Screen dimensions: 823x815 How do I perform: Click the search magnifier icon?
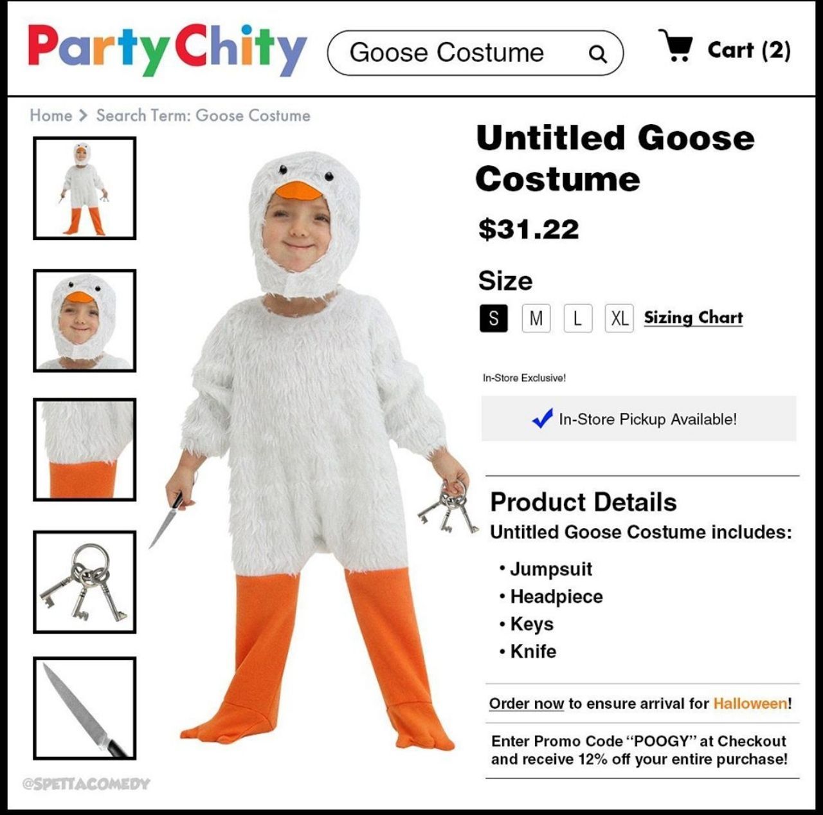[x=598, y=54]
